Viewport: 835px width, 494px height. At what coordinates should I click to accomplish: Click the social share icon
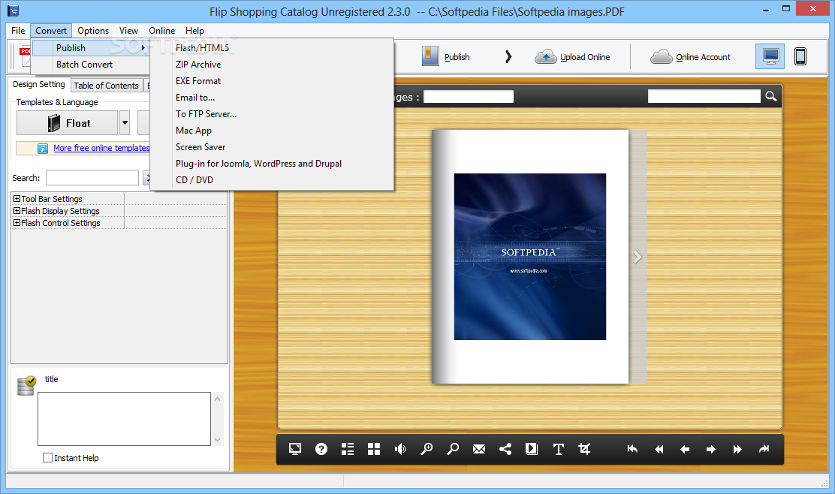pyautogui.click(x=505, y=449)
